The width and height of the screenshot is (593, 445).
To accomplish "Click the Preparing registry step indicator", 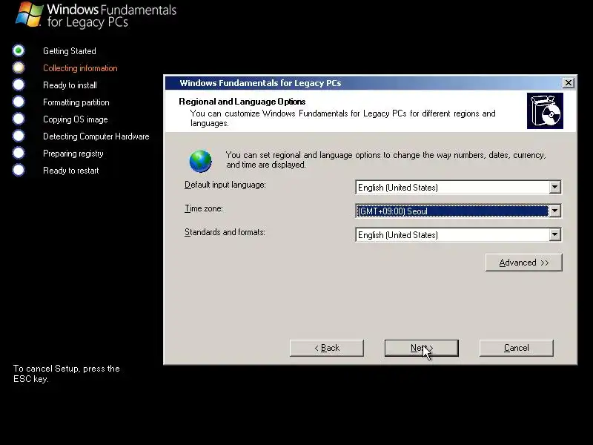I will click(19, 153).
